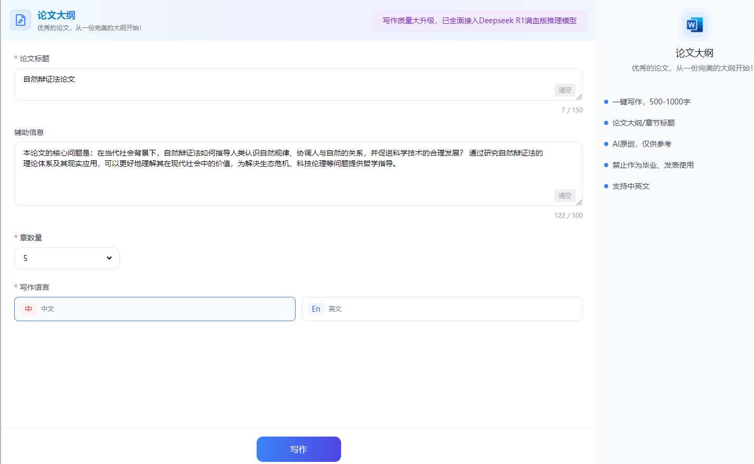Clear the 辅助信息 field with 清空
The image size is (754, 464).
click(564, 196)
